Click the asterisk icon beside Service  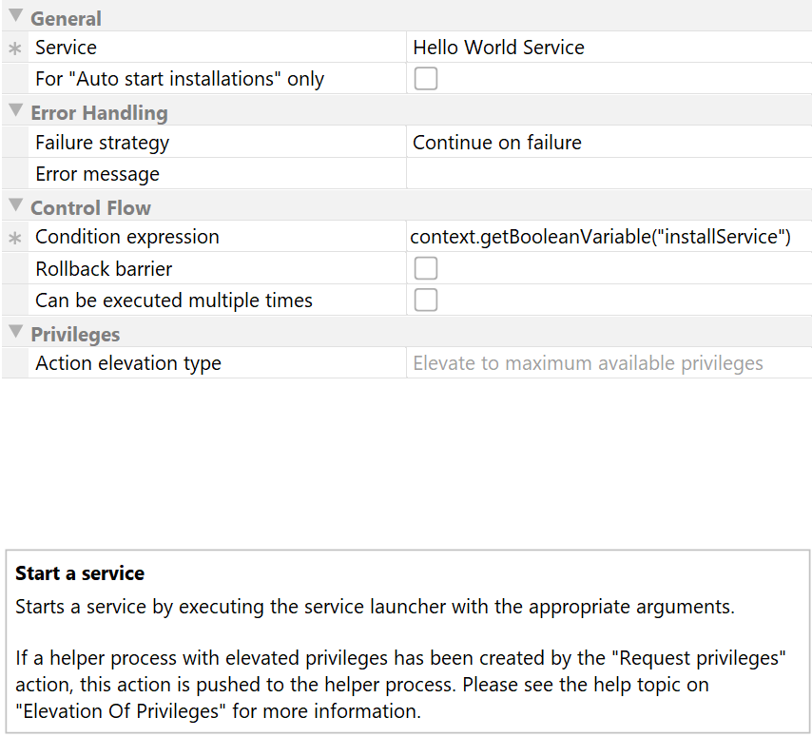click(x=14, y=48)
